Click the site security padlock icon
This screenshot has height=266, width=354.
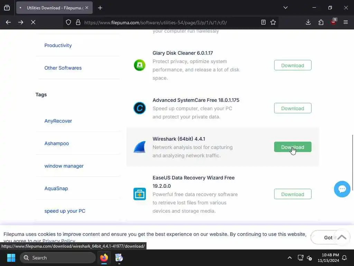click(78, 22)
